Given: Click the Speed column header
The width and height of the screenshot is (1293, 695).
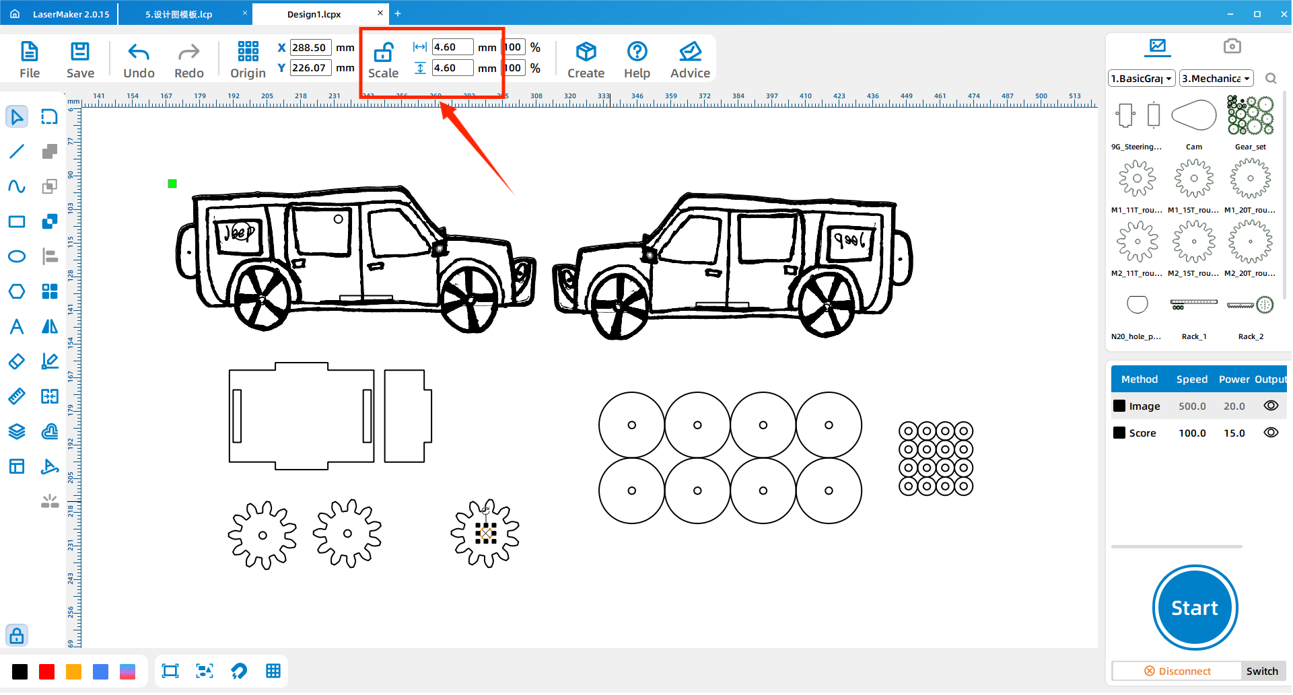Looking at the screenshot, I should pos(1192,379).
